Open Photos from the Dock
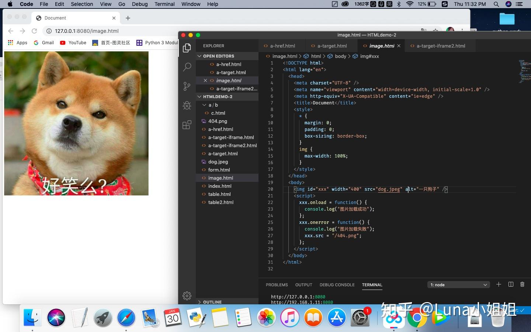Screen dimensions: 531x332 266,317
